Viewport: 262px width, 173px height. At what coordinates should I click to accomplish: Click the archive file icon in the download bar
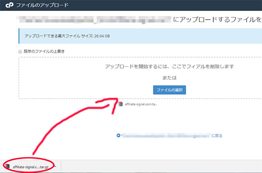(8, 166)
